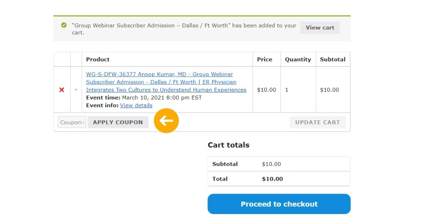Screen dimensions: 437x216
Task: Open the WG-S-DFW-36377 Anoop Kumar product link
Action: point(166,82)
